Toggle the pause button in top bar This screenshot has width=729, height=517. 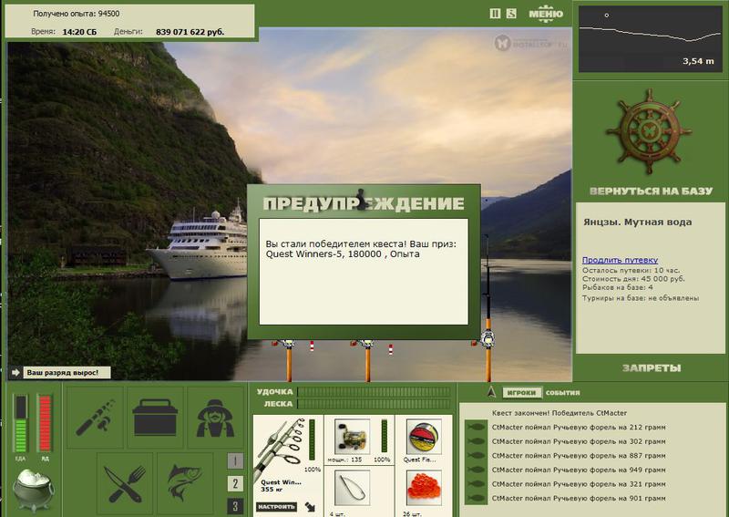[495, 14]
